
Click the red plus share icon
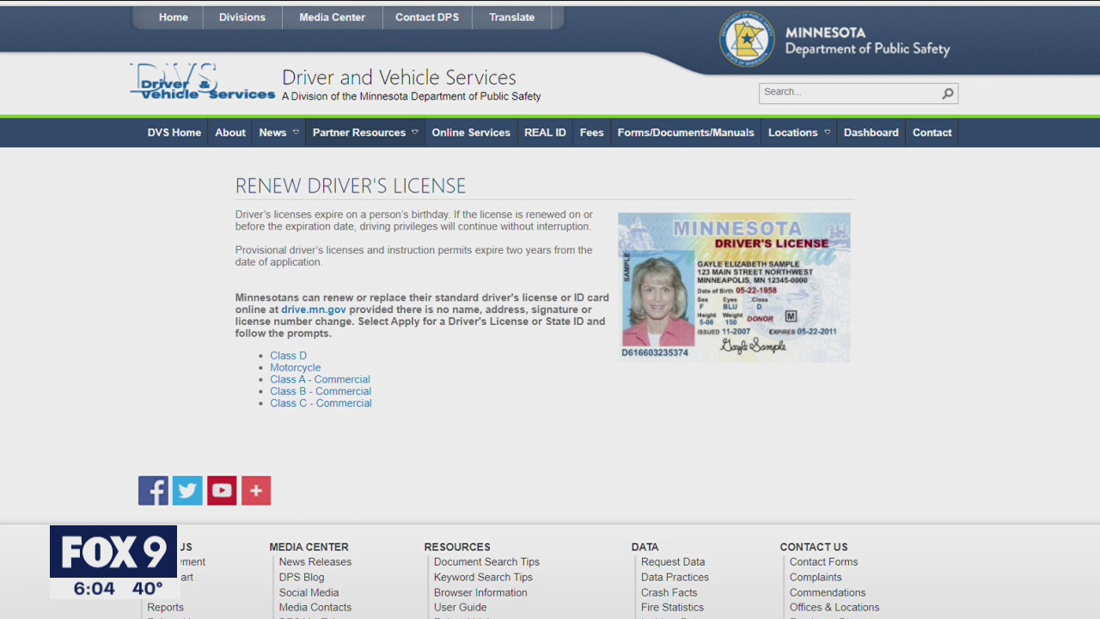coord(256,490)
